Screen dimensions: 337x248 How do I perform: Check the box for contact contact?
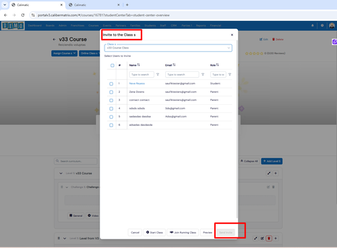(111, 100)
